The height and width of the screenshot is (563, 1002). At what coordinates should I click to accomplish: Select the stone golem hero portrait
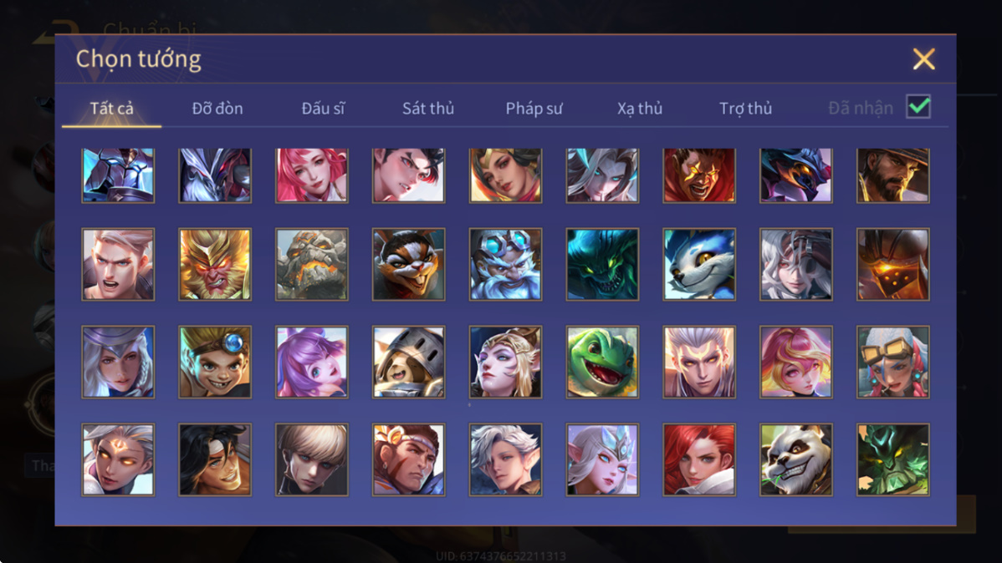coord(312,264)
